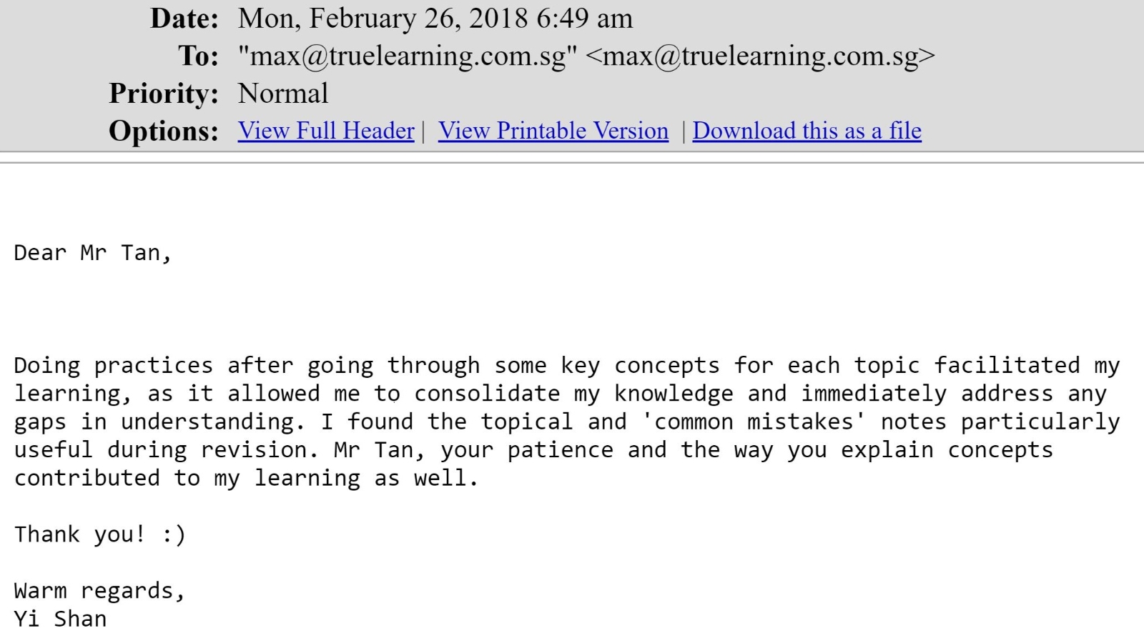Click the words "Doing practices" in the message
Image resolution: width=1144 pixels, height=633 pixels.
click(114, 366)
